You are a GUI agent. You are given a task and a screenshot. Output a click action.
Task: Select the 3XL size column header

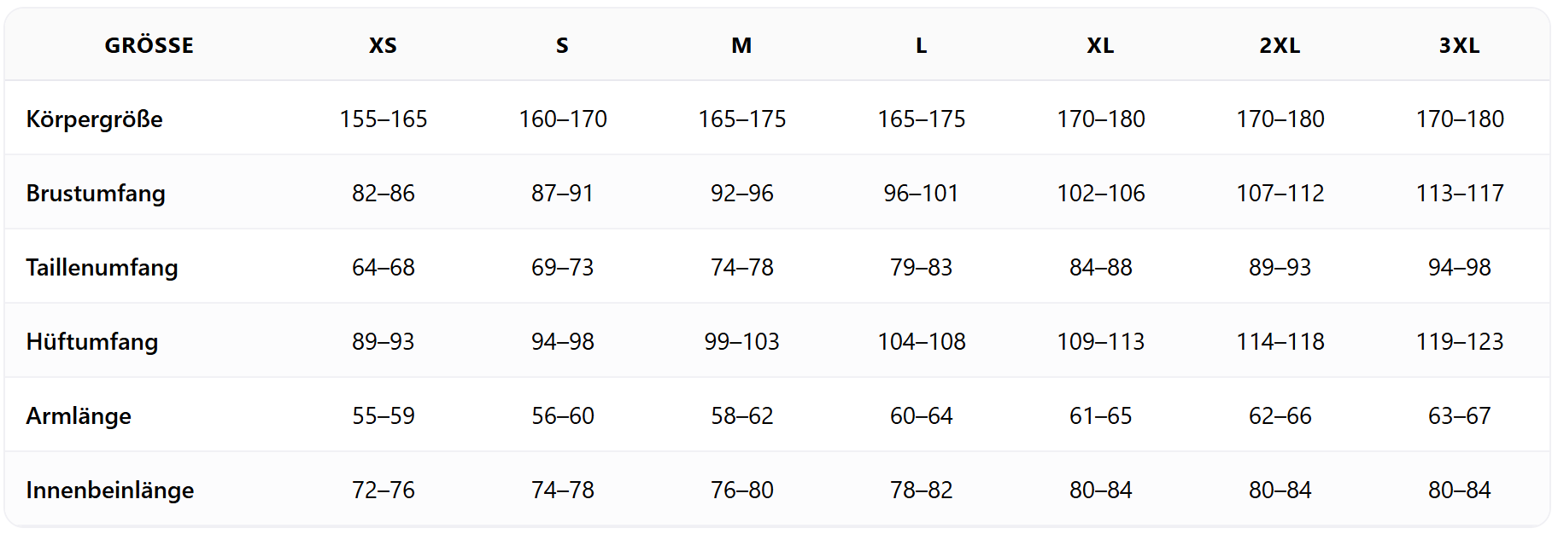(1459, 45)
